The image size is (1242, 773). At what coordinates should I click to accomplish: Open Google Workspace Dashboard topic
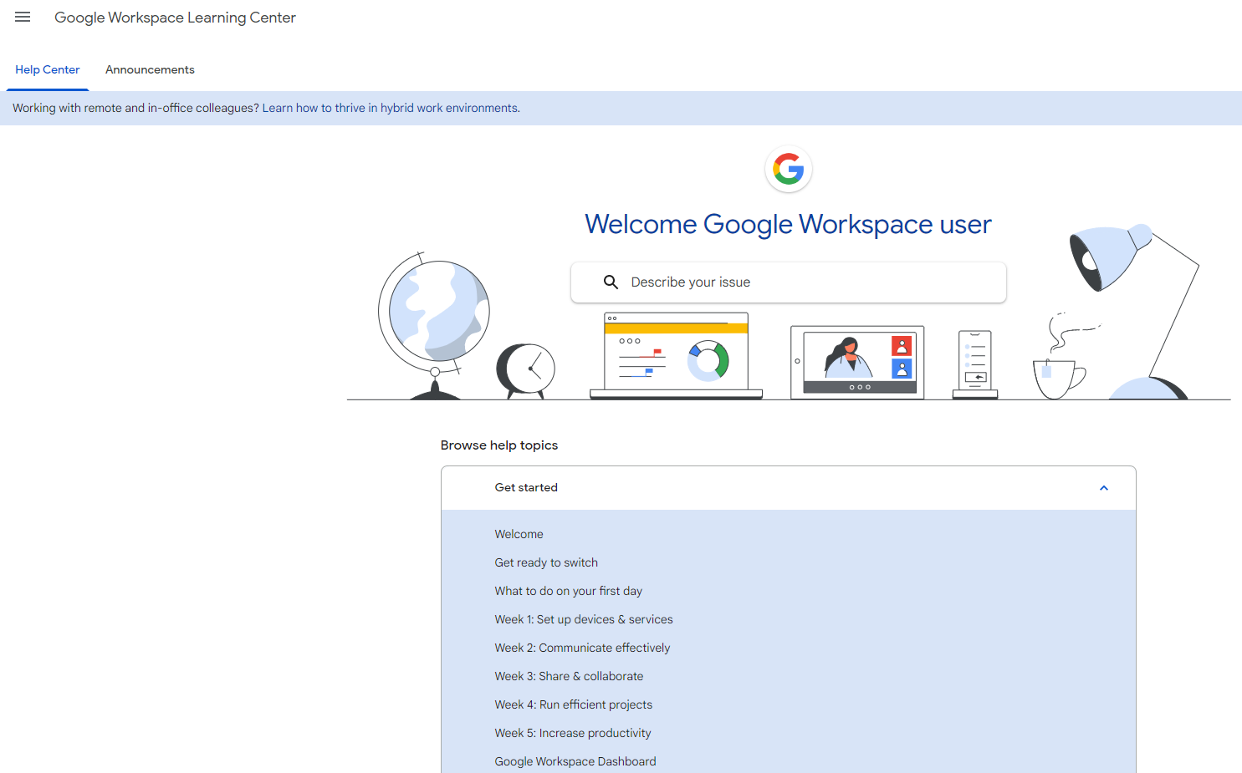575,761
